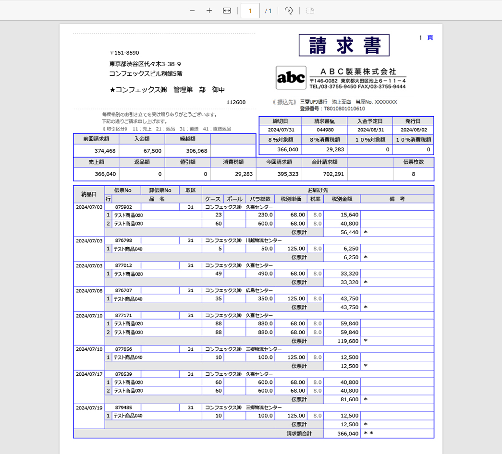Click 今回請求額 value 395,323

[288, 174]
